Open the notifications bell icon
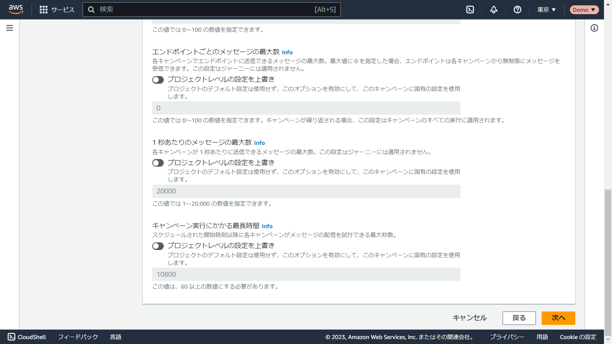The height and width of the screenshot is (344, 612). click(494, 10)
